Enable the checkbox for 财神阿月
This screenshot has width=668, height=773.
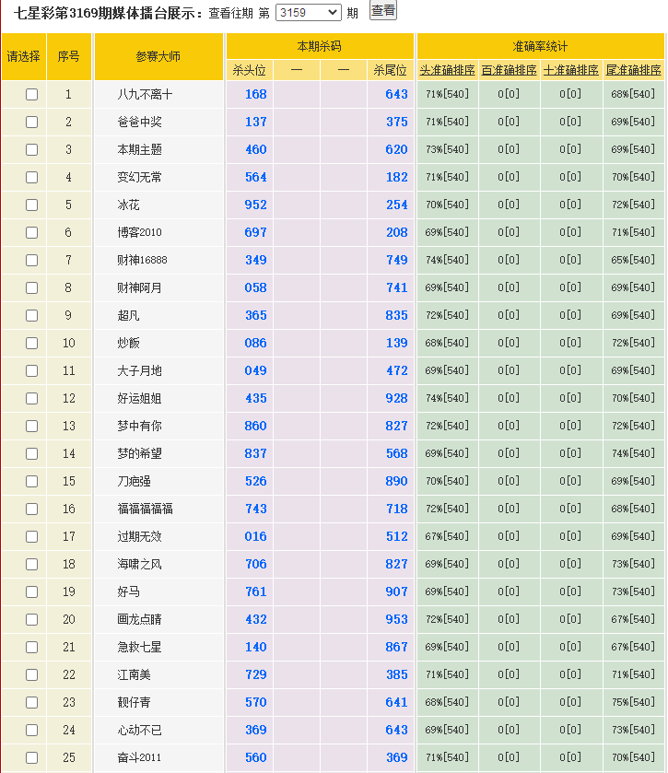32,288
